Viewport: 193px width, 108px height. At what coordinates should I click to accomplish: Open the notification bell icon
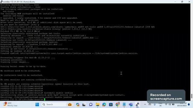[189, 104]
